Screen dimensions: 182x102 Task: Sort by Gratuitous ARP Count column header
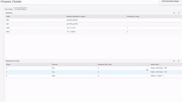[x=123, y=64]
